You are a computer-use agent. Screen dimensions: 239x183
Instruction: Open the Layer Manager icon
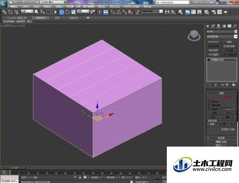[x=181, y=12]
